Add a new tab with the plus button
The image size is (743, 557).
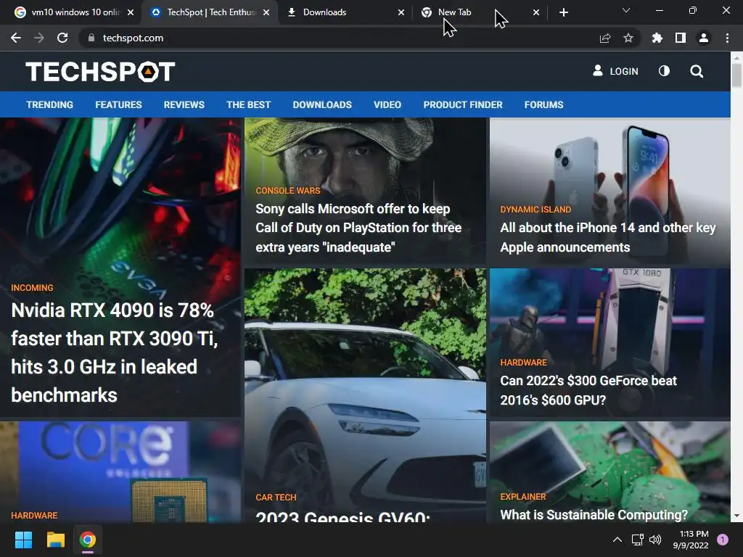click(563, 12)
